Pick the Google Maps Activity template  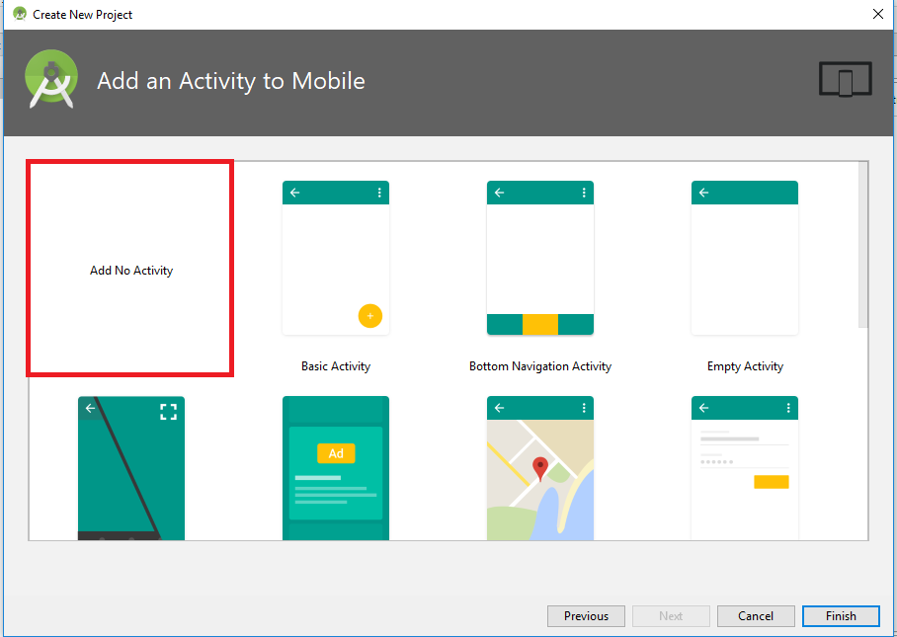click(539, 468)
